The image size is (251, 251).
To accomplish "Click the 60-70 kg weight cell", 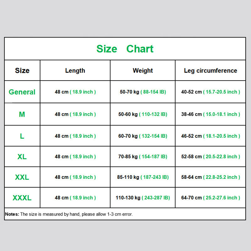I will [x=143, y=136].
